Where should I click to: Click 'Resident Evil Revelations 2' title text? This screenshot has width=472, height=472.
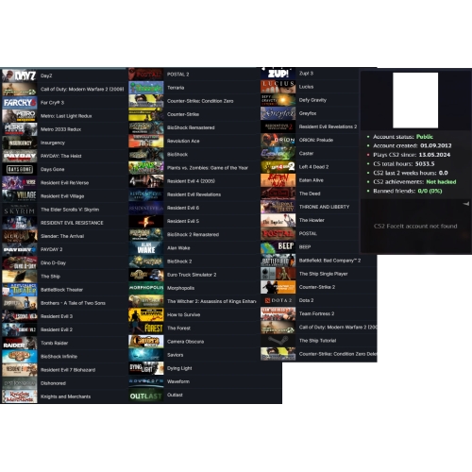point(328,126)
